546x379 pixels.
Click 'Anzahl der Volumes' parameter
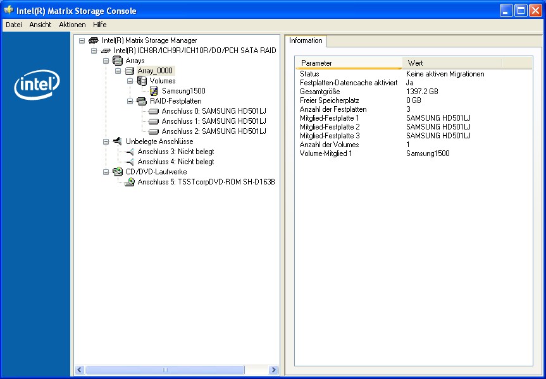pyautogui.click(x=329, y=145)
